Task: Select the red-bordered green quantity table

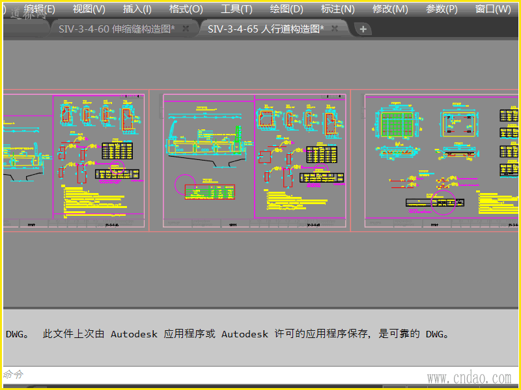Action: [x=210, y=192]
